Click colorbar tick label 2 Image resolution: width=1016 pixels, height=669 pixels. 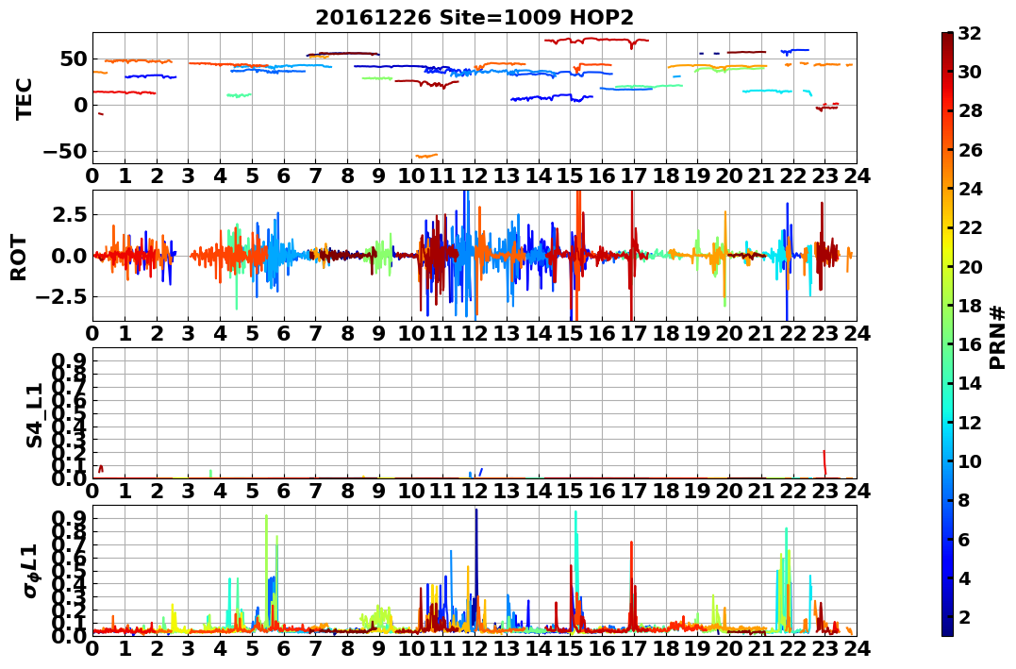click(x=964, y=616)
